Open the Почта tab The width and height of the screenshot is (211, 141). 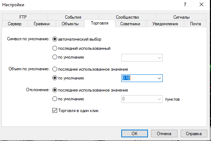tap(195, 24)
